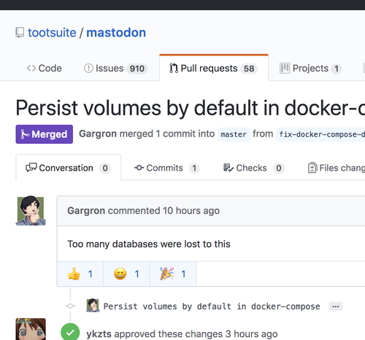This screenshot has width=365, height=340.
Task: Click the repository book icon
Action: [20, 33]
